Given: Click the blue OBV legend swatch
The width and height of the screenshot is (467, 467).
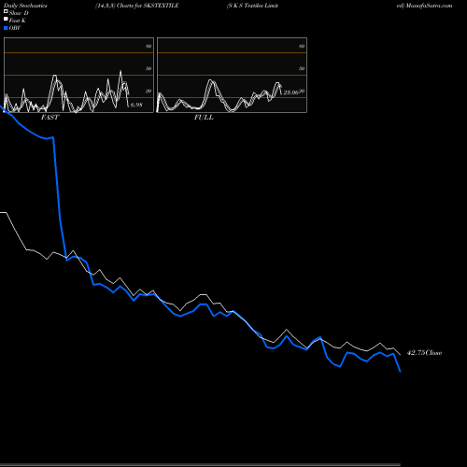Looking at the screenshot, I should tap(6, 28).
